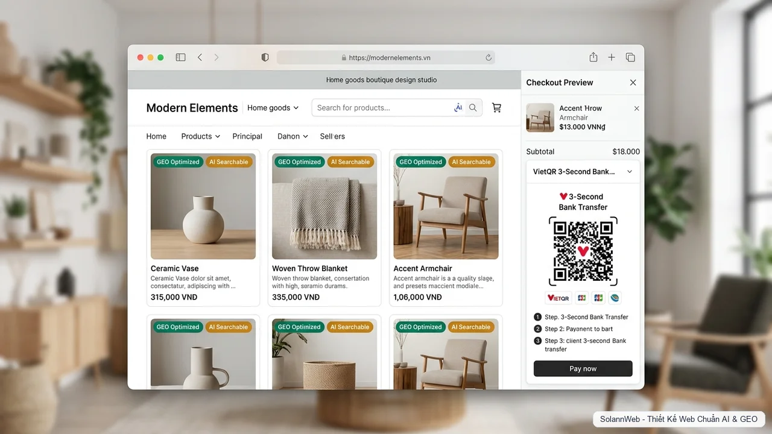Screen dimensions: 772x434
Task: Click the QR code image
Action: (x=583, y=251)
